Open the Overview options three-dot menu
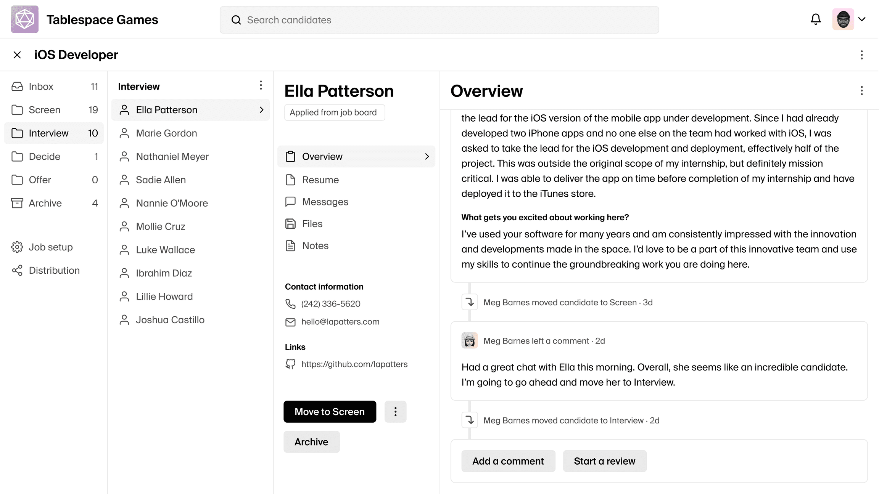879x494 pixels. [861, 91]
